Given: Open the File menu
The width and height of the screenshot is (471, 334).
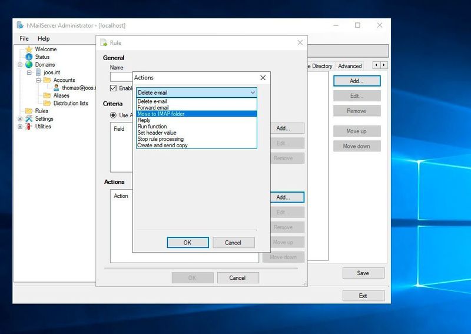Looking at the screenshot, I should pyautogui.click(x=24, y=38).
